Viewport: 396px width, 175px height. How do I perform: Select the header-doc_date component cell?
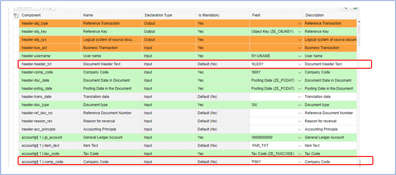[x=50, y=80]
